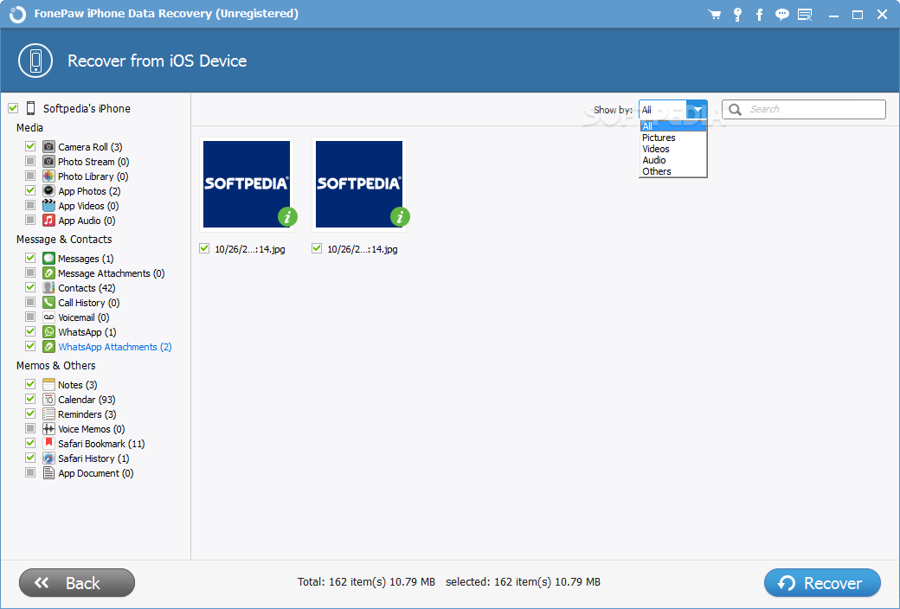Click the Safari Bookmark red icon

[48, 443]
